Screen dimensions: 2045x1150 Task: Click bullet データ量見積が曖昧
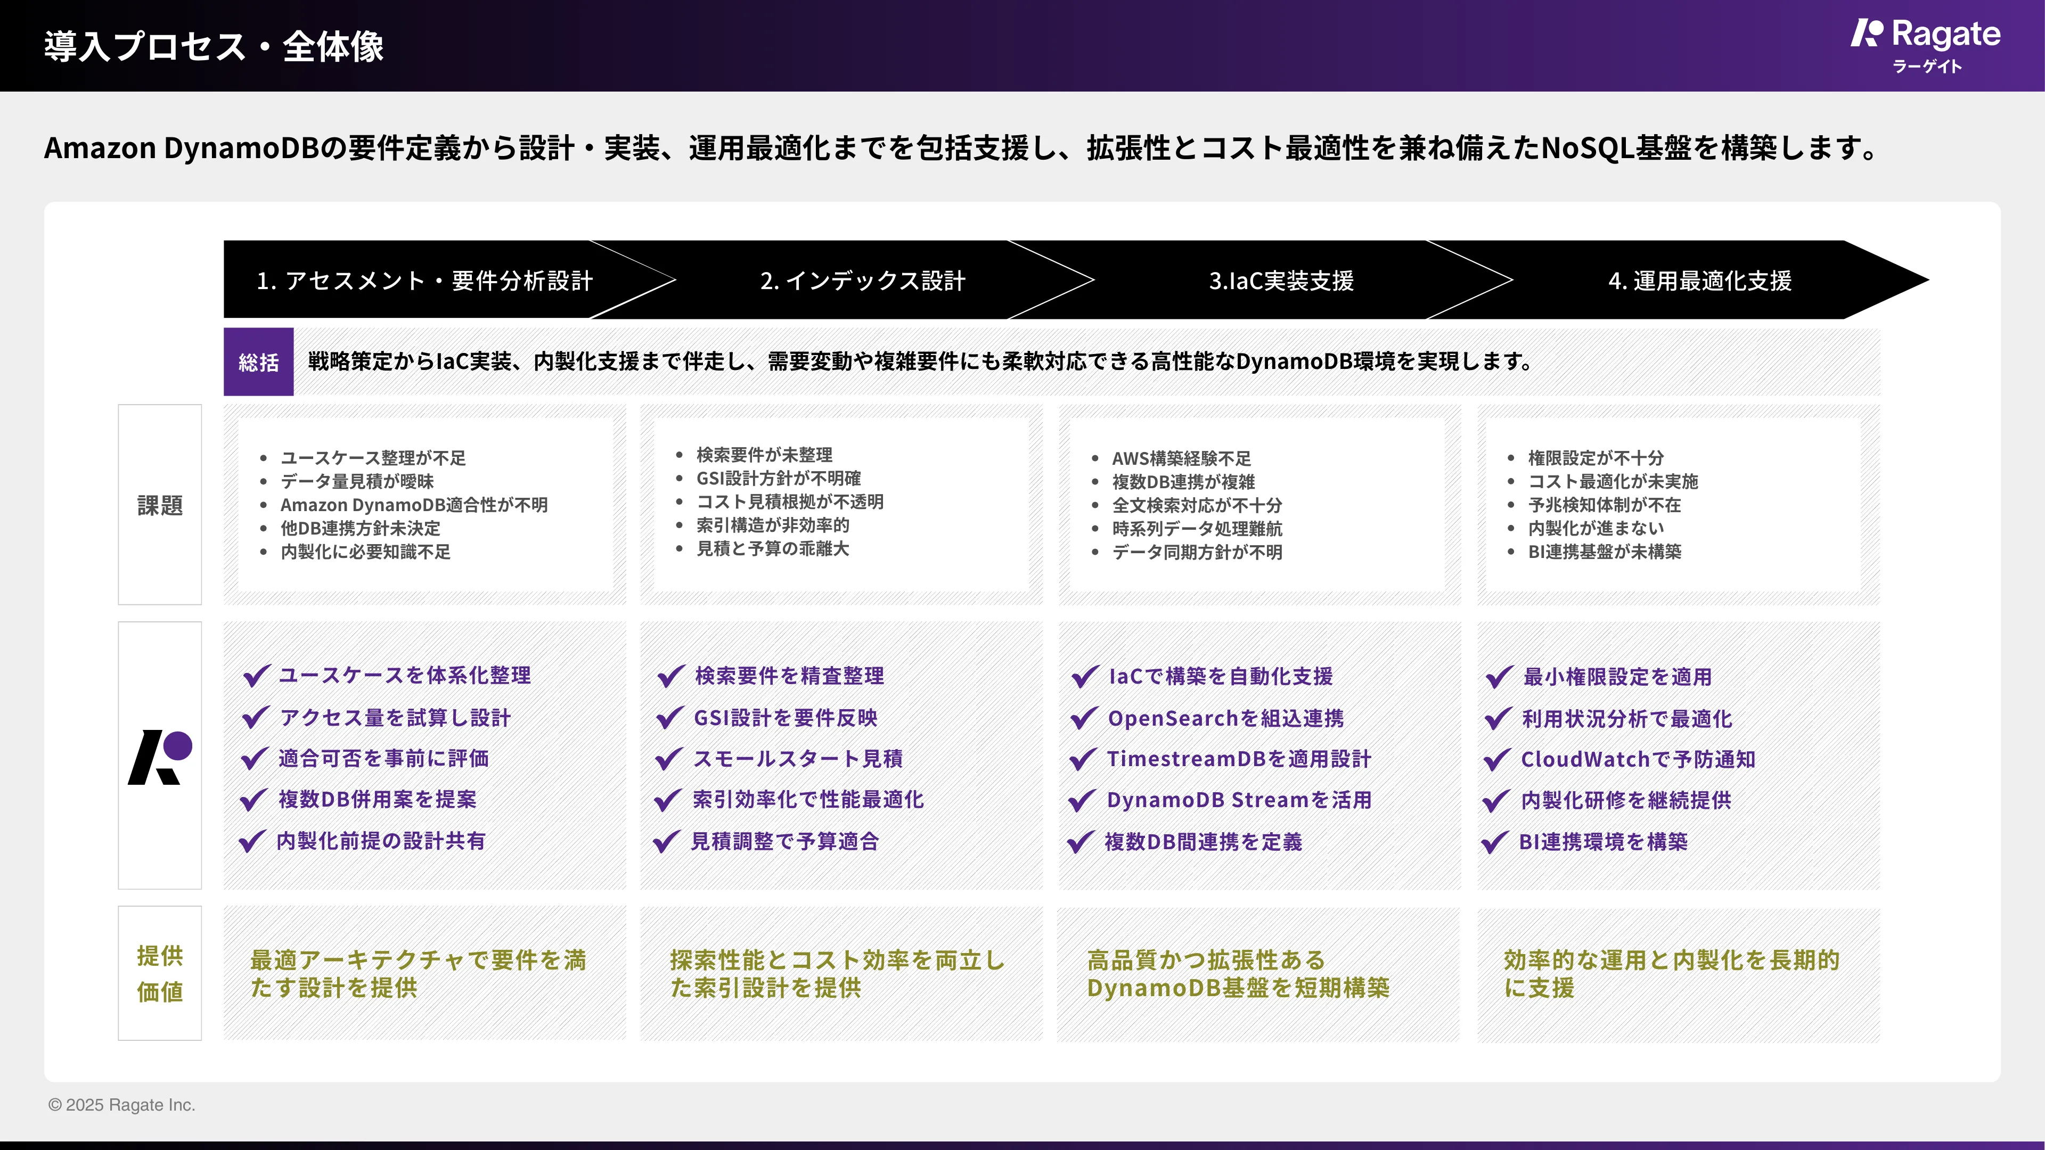click(x=357, y=481)
